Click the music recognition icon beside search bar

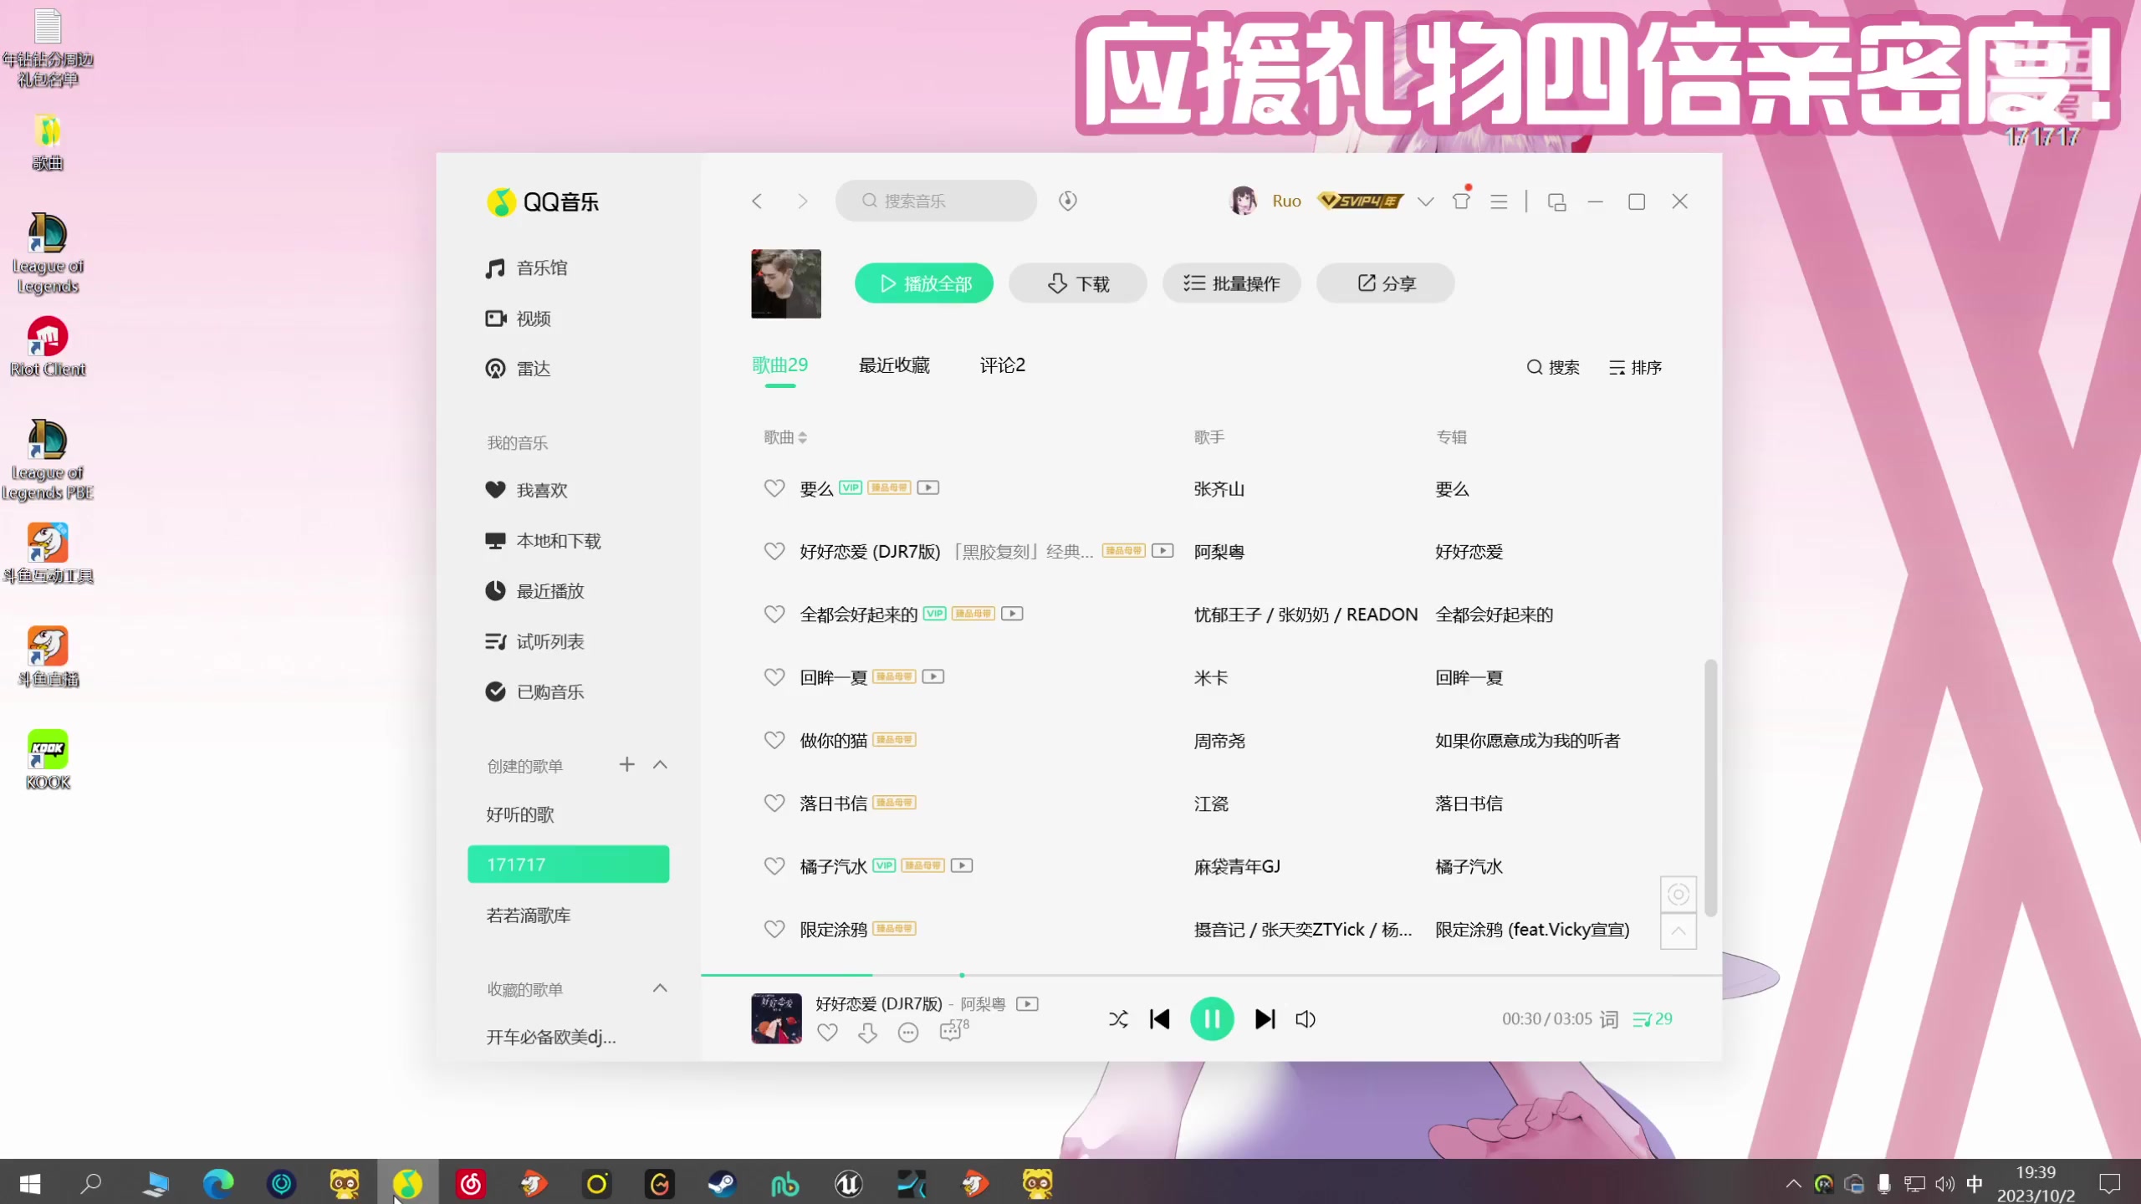point(1068,201)
